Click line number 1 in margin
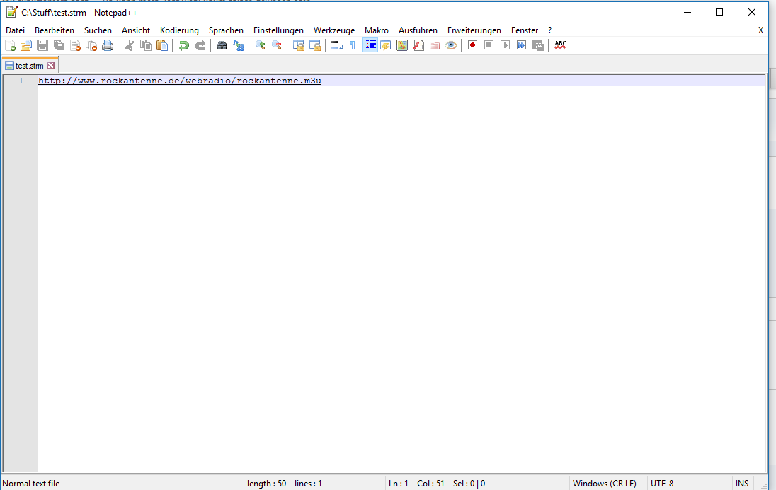 pos(21,81)
